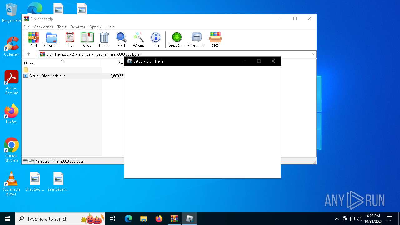Open Microsoft Edge from the taskbar
This screenshot has width=400, height=225.
pos(128,219)
